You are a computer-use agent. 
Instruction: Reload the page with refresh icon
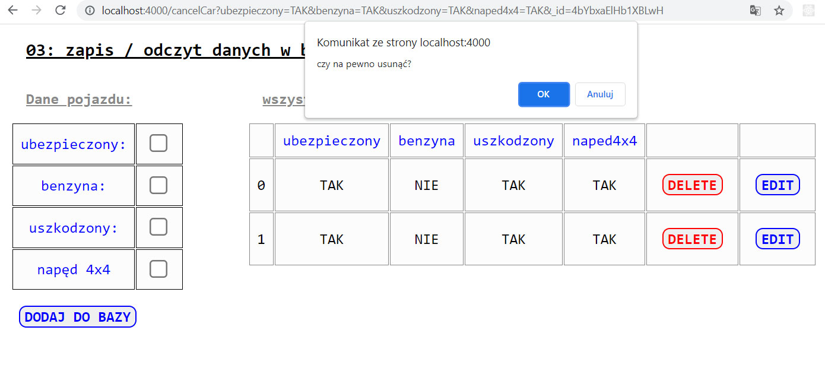point(60,10)
